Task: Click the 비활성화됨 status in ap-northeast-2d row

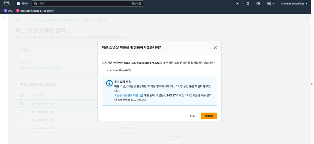Action: click(124, 128)
